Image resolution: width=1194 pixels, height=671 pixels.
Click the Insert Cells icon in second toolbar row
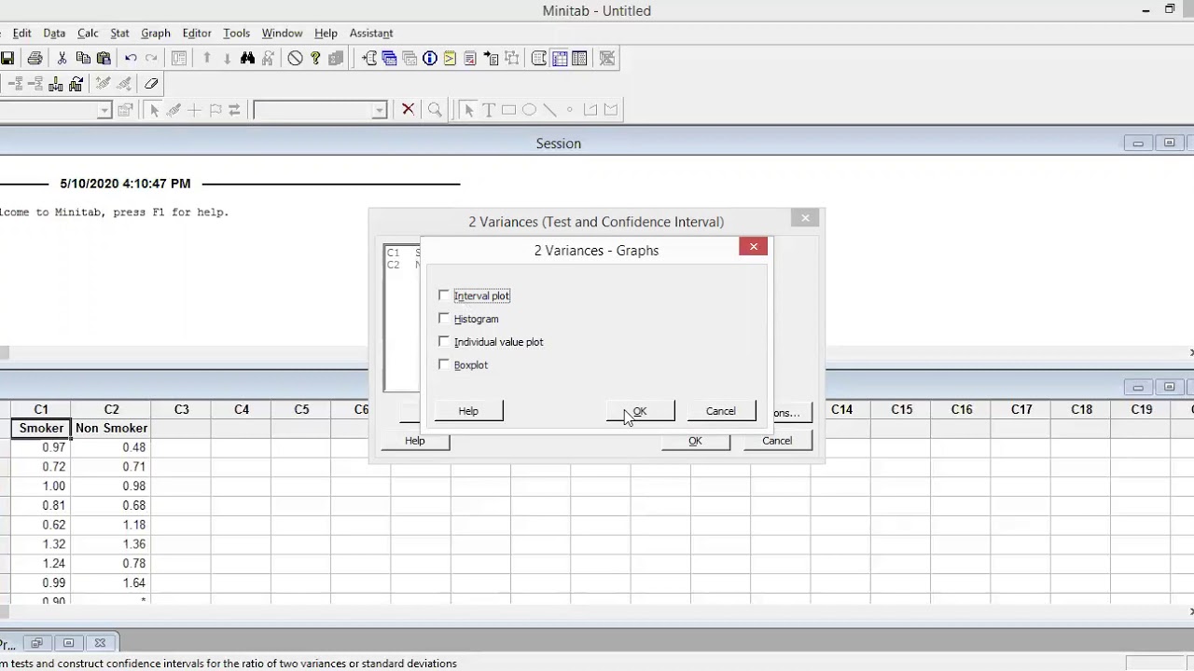coord(16,84)
